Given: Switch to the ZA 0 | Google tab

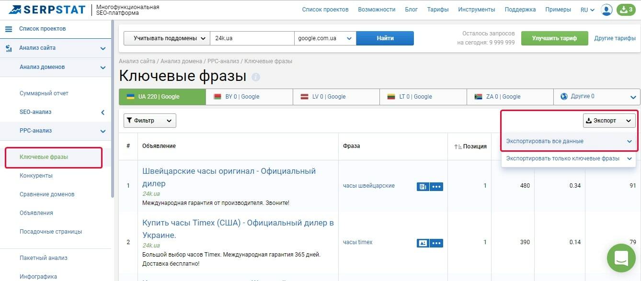Looking at the screenshot, I should pos(510,97).
